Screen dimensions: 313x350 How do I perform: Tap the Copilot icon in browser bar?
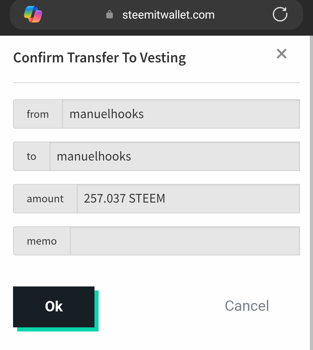33,15
